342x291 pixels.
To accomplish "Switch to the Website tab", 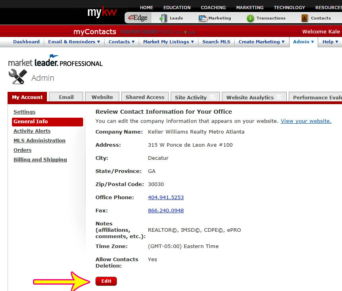I will (x=102, y=97).
